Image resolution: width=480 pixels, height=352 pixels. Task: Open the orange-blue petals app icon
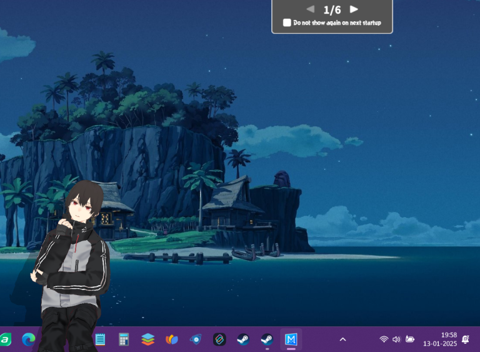pos(172,339)
